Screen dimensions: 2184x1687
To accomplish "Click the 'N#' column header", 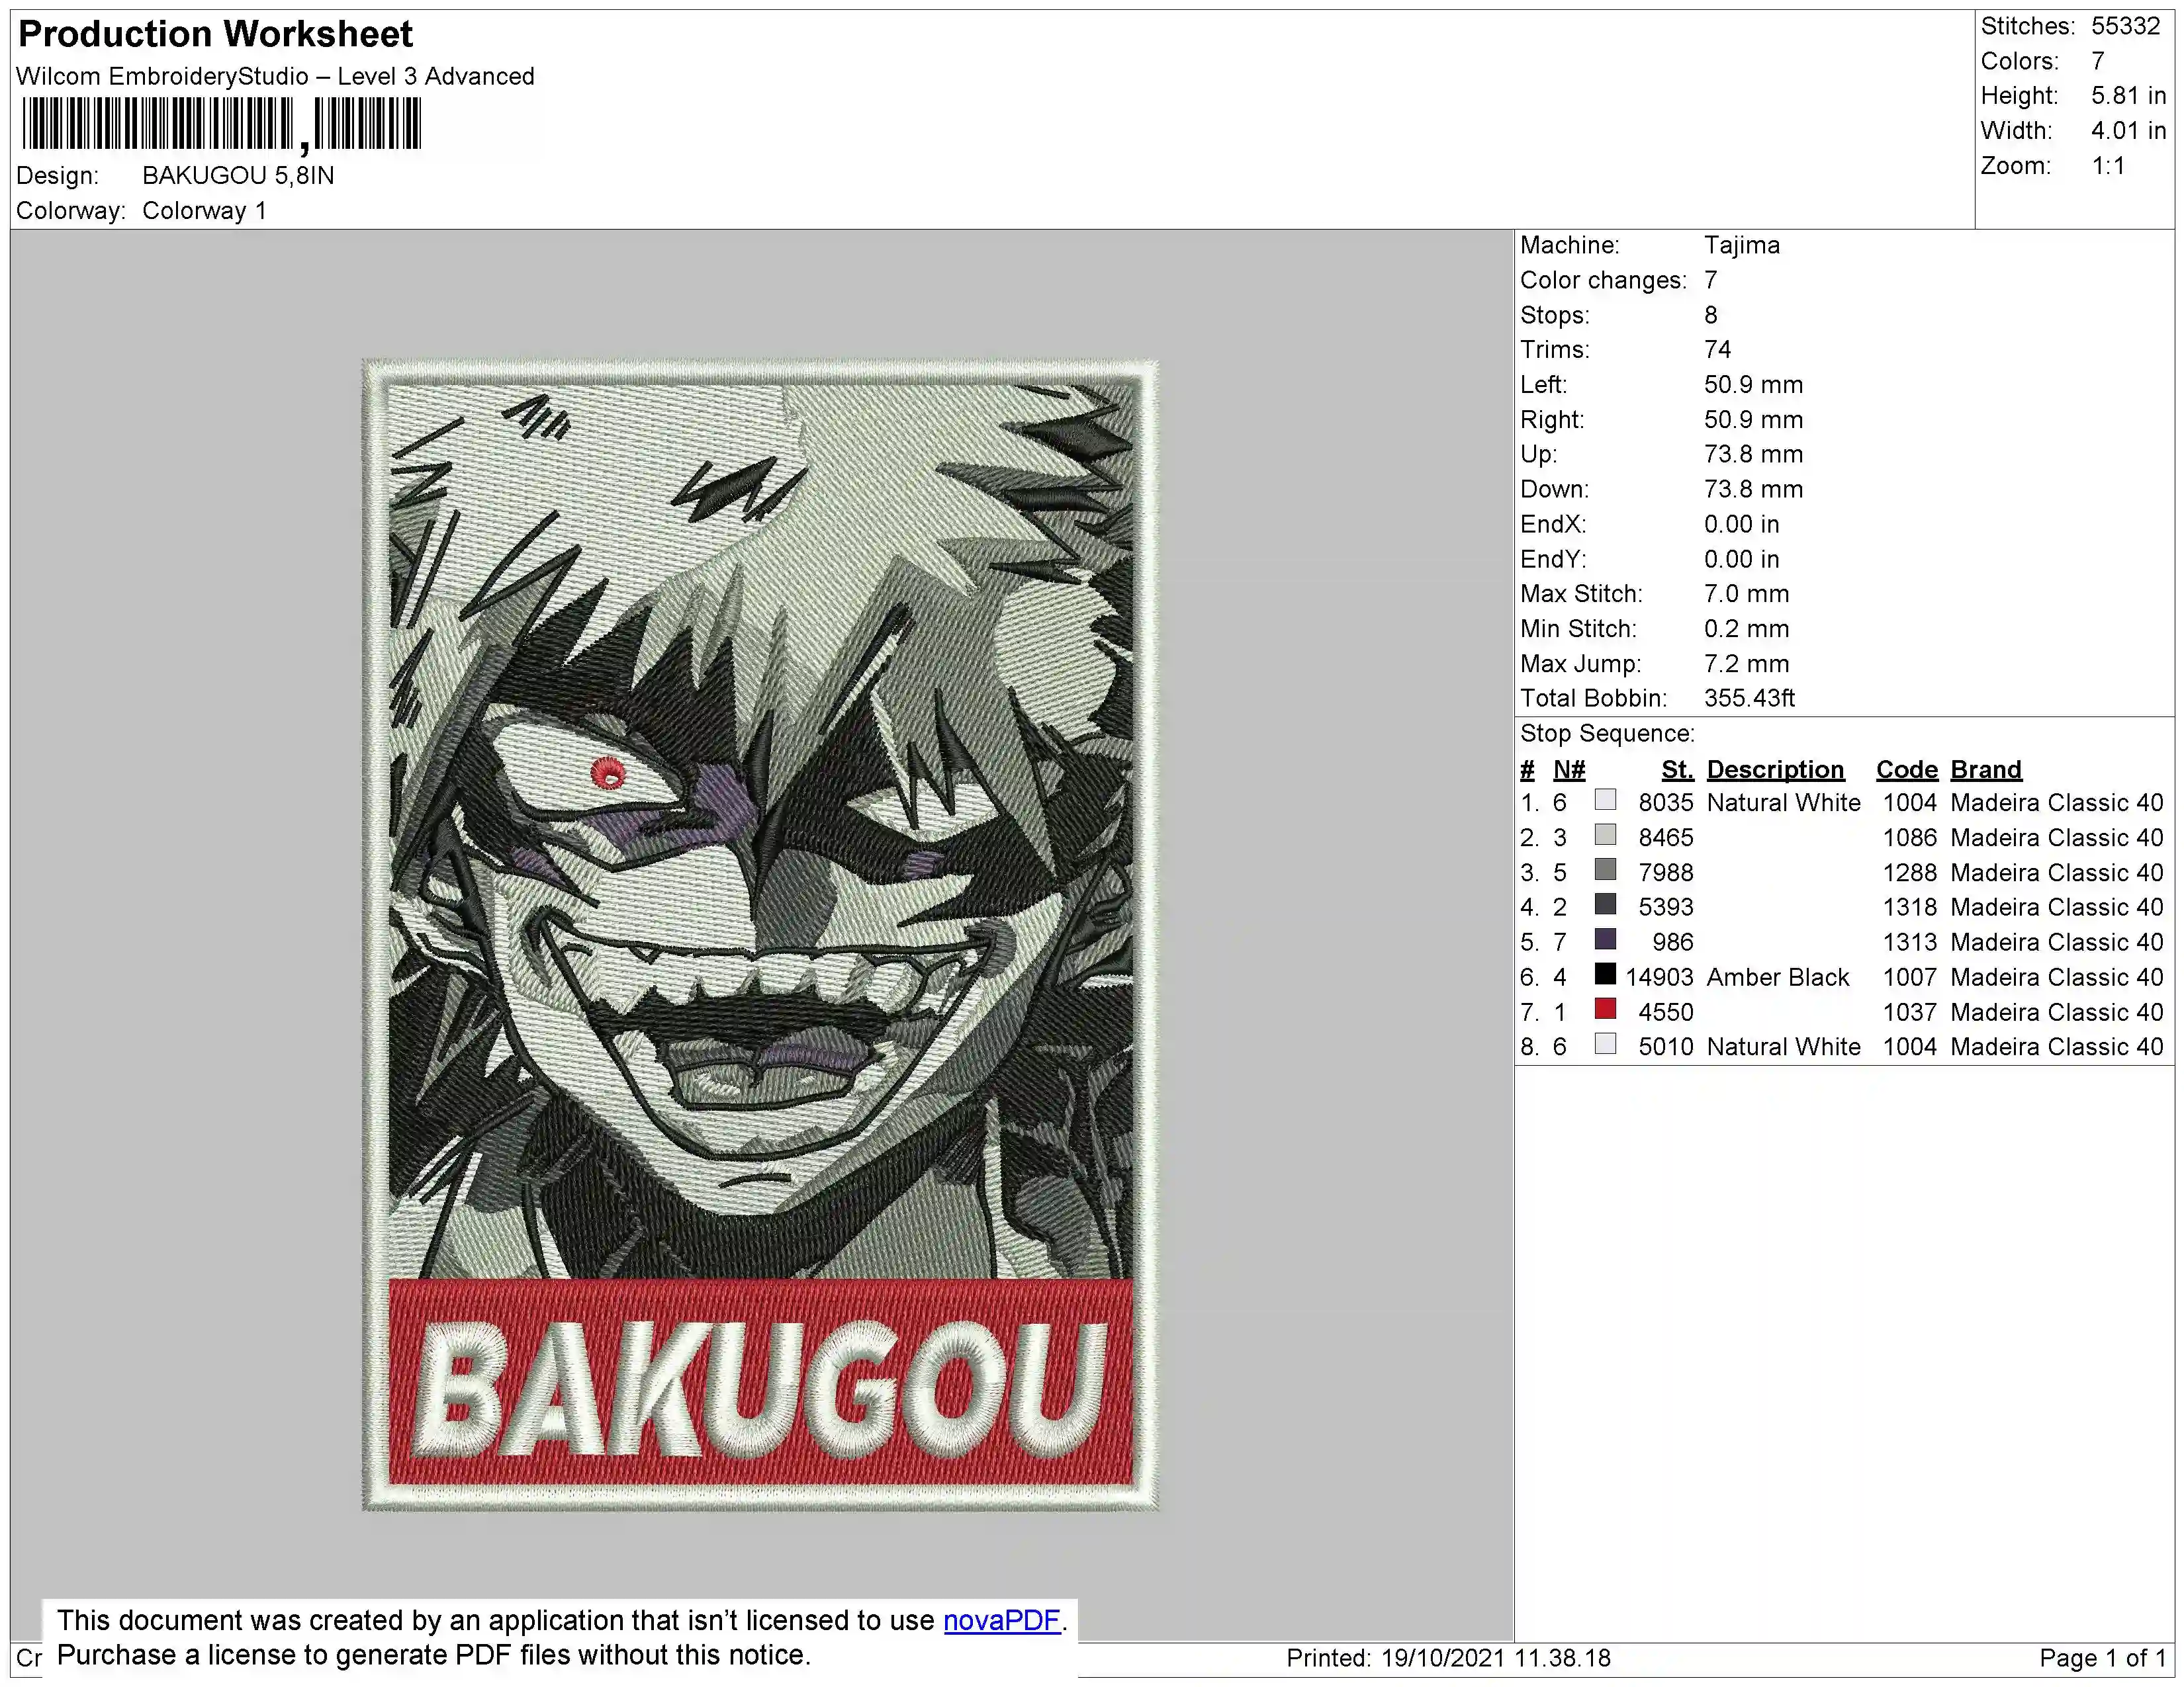I will 1569,769.
